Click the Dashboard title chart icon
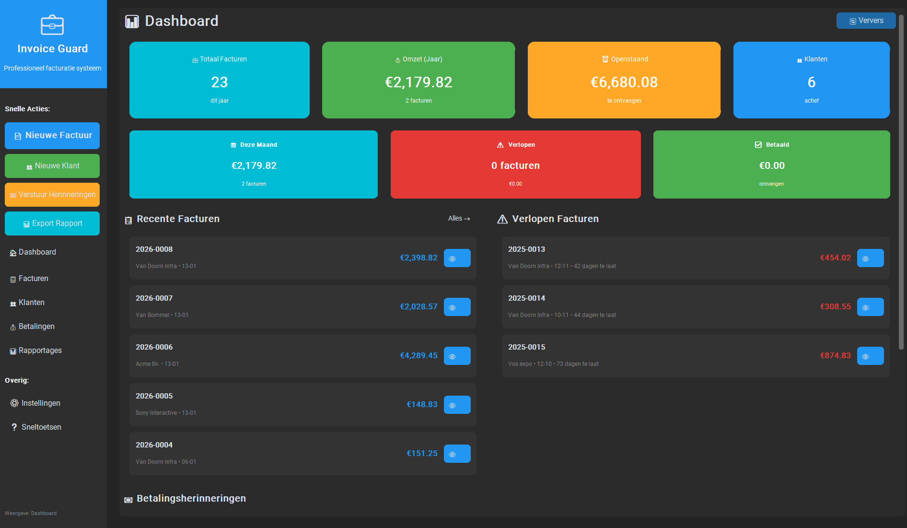This screenshot has width=907, height=528. pyautogui.click(x=132, y=21)
